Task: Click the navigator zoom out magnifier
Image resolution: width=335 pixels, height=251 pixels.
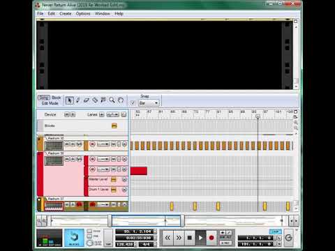Action: (x=39, y=220)
